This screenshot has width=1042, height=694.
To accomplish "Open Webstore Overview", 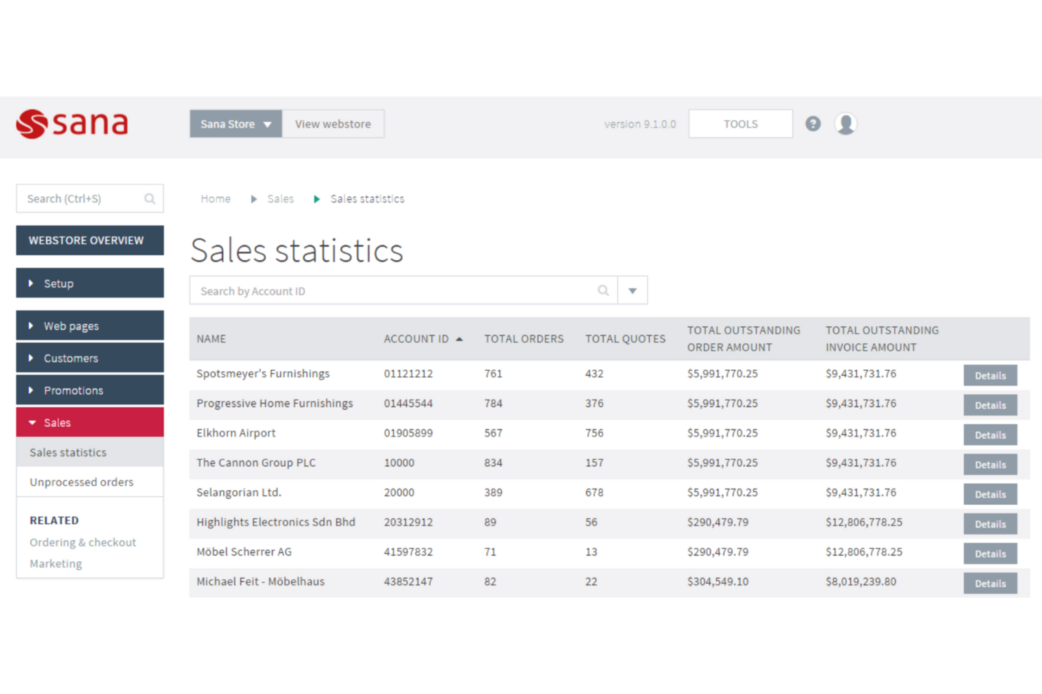I will tap(90, 240).
